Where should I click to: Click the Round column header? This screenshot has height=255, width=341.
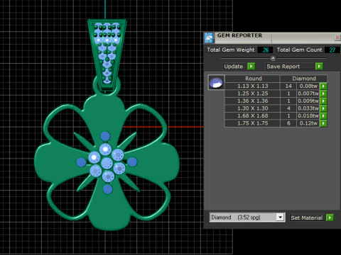pyautogui.click(x=253, y=79)
